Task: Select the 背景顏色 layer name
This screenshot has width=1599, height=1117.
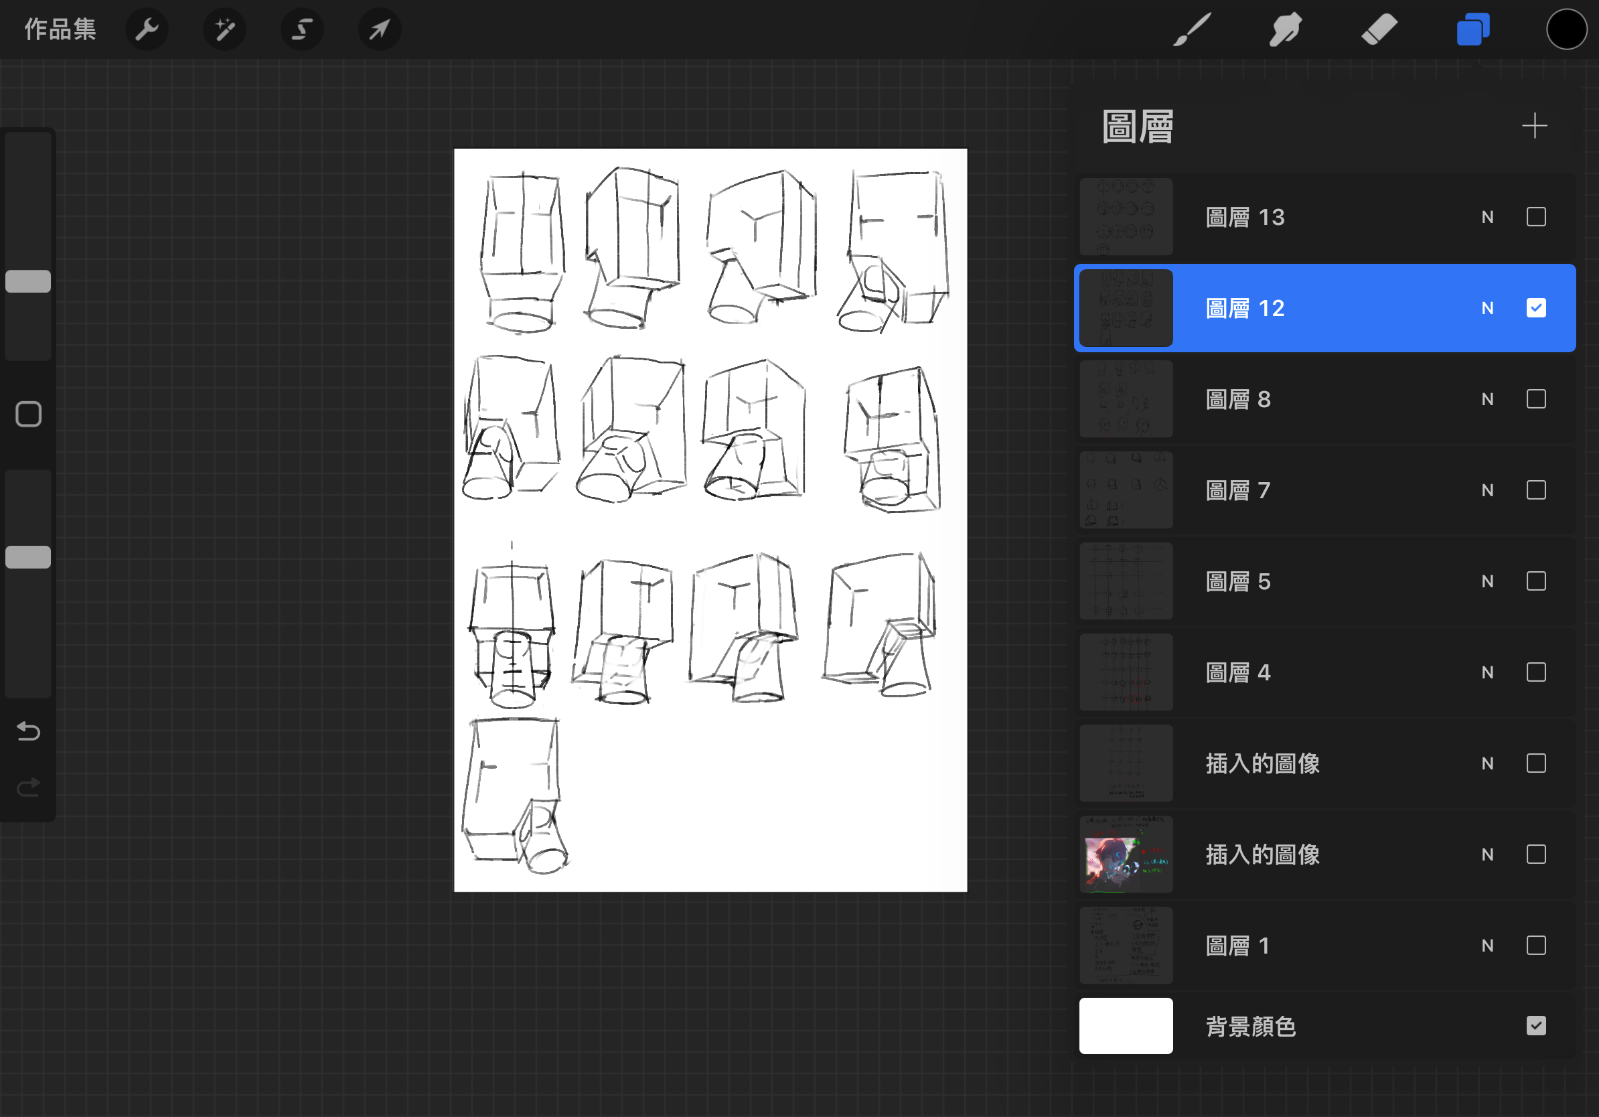Action: pyautogui.click(x=1251, y=1026)
